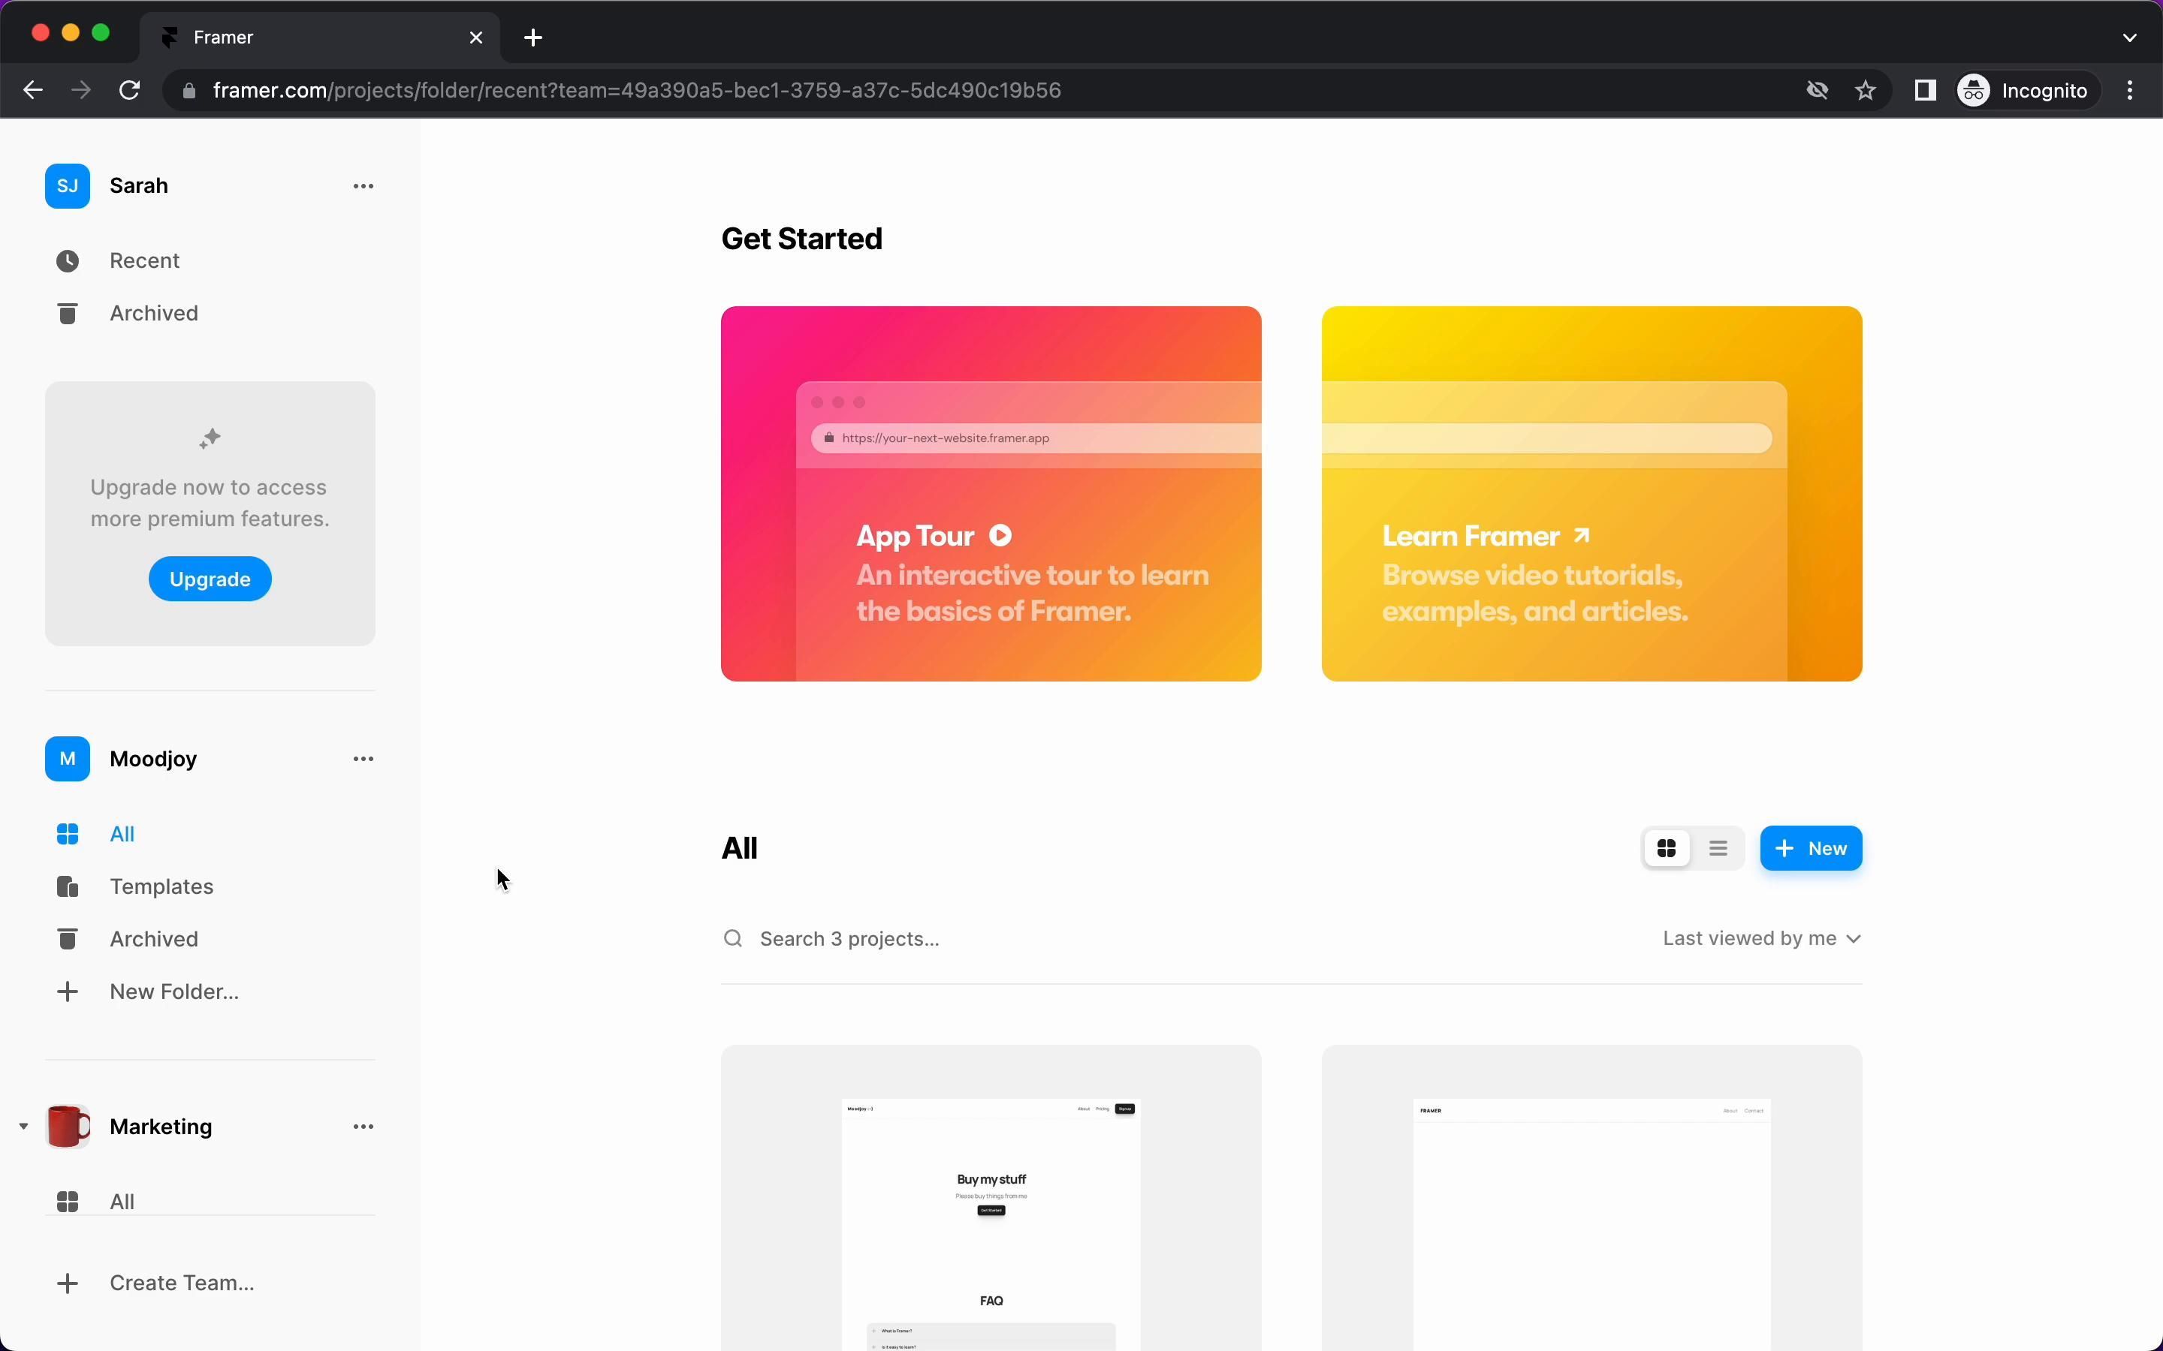
Task: Open the App Tour card
Action: 991,493
